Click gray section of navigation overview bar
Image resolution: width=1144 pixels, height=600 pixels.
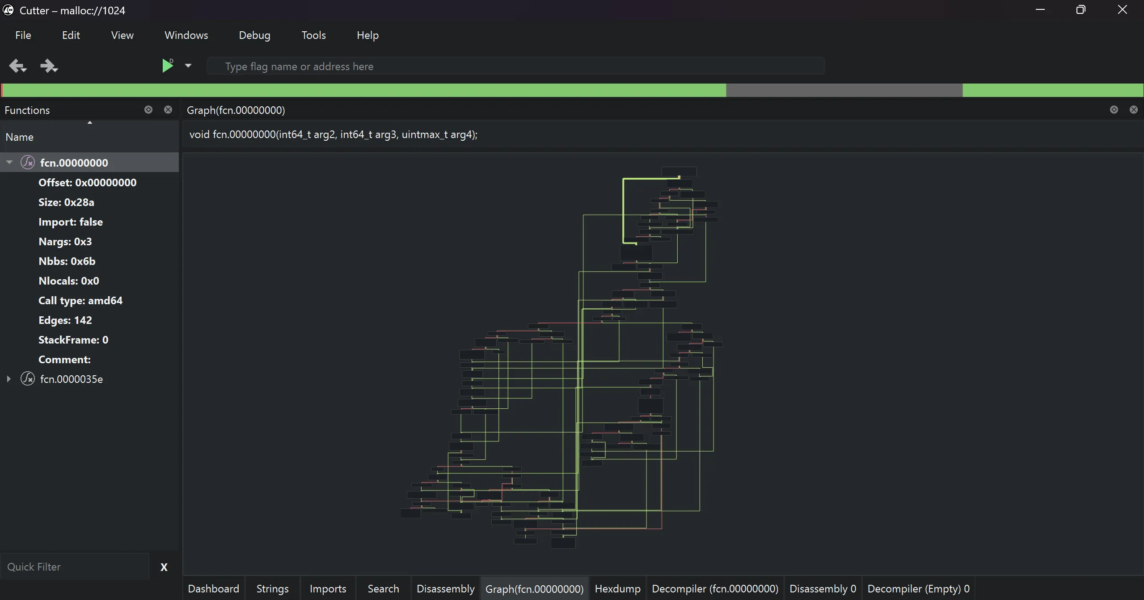tap(844, 90)
